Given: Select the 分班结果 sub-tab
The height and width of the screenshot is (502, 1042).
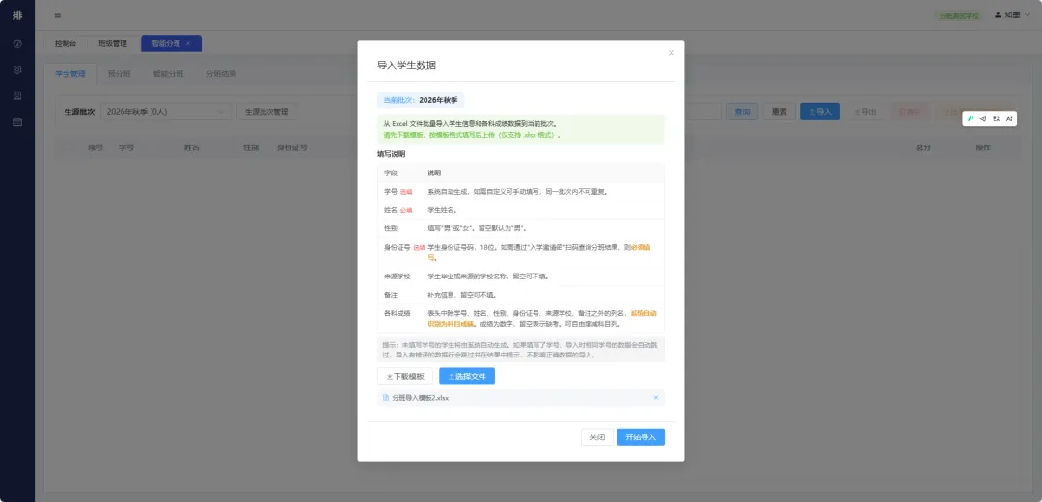Looking at the screenshot, I should click(x=221, y=73).
